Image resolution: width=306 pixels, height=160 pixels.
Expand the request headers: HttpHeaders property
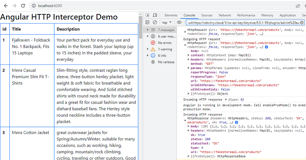188,60
